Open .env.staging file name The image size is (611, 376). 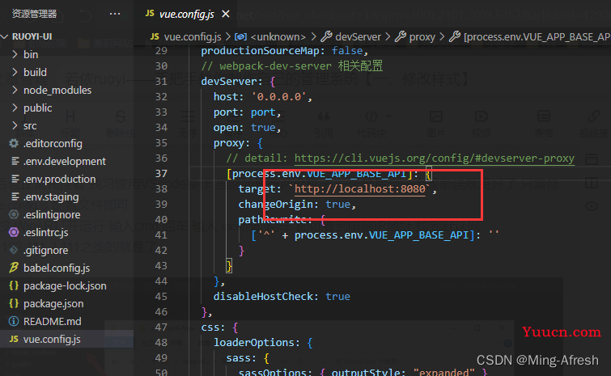pos(51,197)
